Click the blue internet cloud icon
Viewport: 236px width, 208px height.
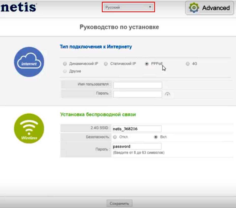coord(29,62)
